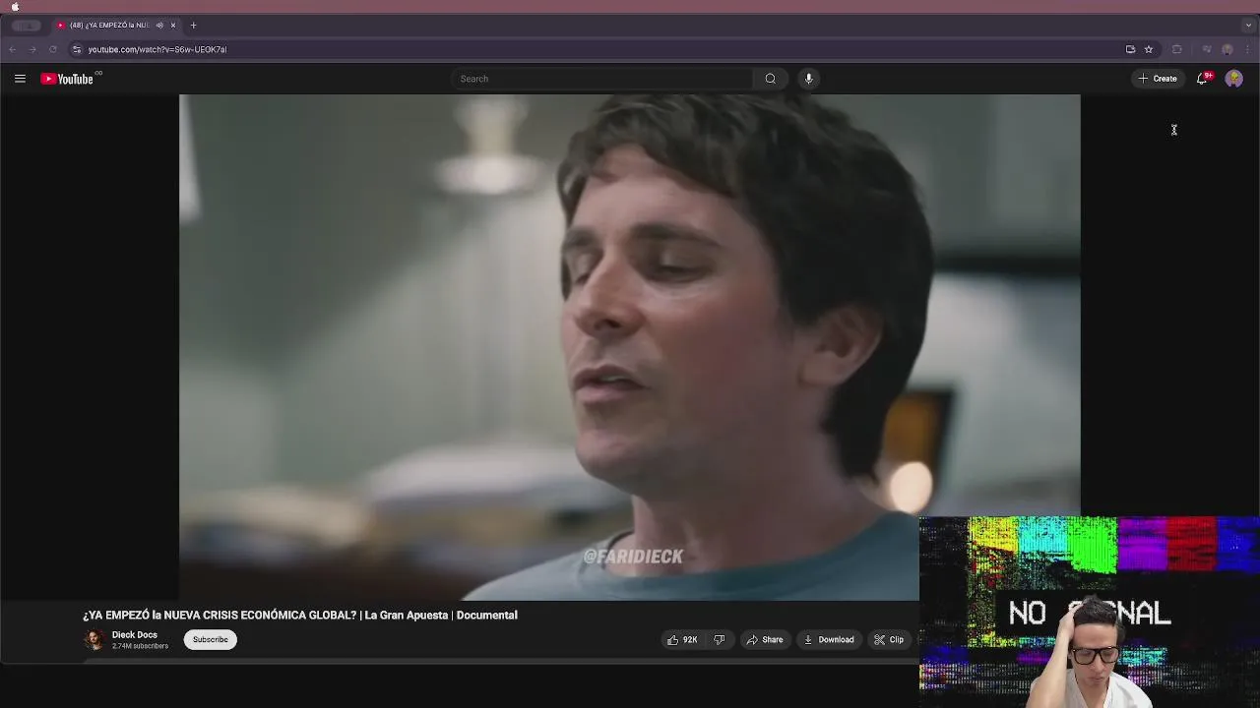1260x708 pixels.
Task: Open the Dieck Docs channel name
Action: click(135, 634)
